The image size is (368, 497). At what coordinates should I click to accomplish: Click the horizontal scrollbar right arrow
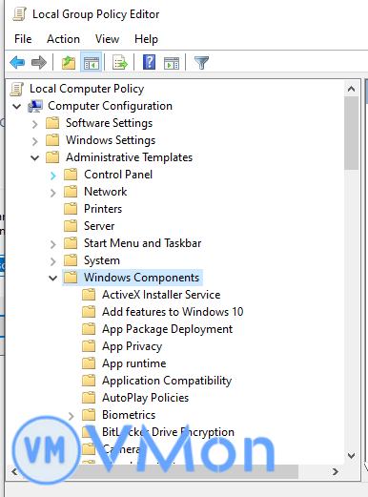coord(336,471)
